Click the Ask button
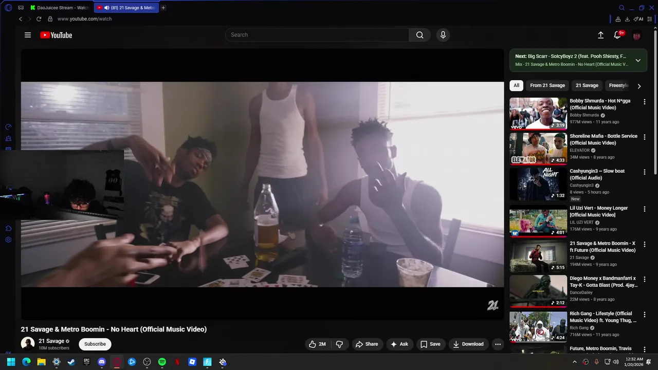The height and width of the screenshot is (370, 658). point(399,344)
